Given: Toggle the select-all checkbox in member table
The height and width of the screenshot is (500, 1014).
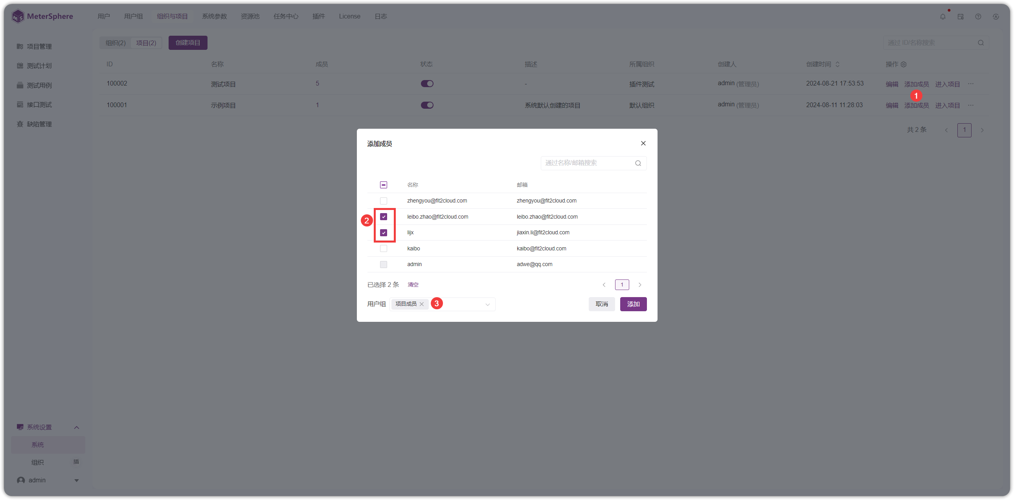Looking at the screenshot, I should pos(384,185).
